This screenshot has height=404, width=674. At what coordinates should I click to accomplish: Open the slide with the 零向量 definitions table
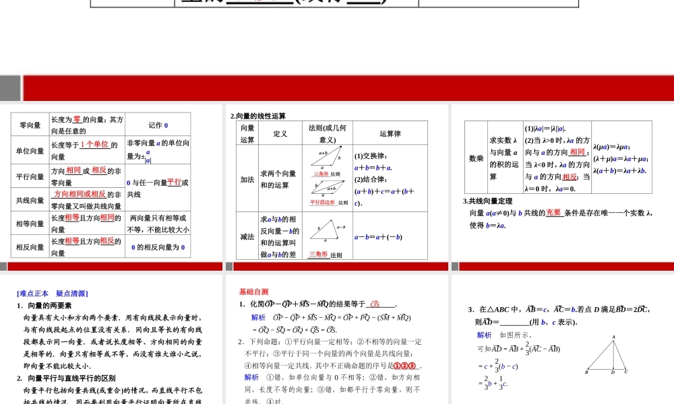[111, 187]
